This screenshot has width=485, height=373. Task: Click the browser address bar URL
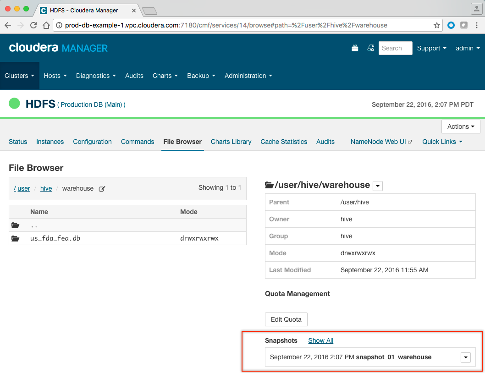(x=226, y=25)
